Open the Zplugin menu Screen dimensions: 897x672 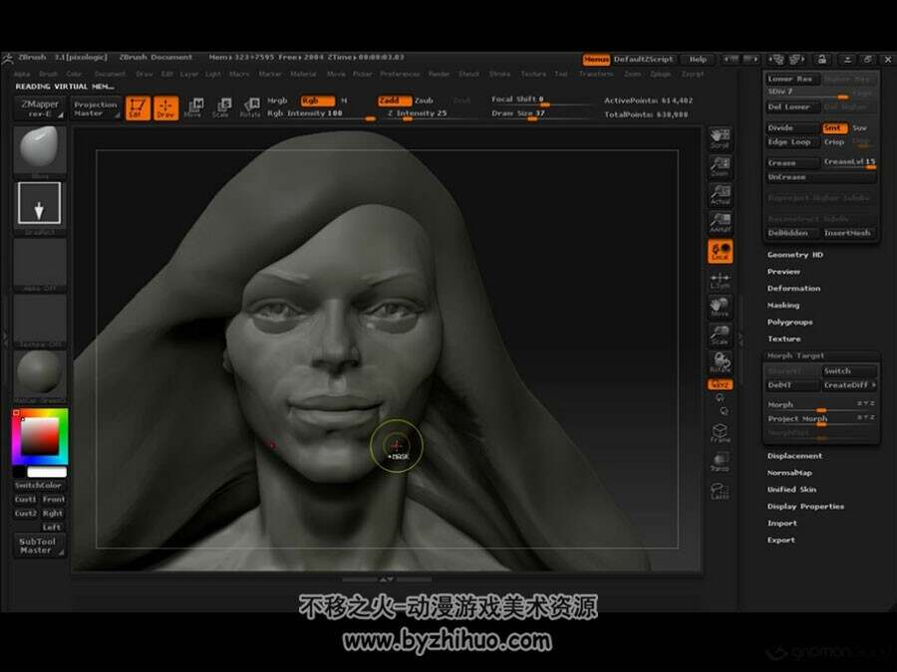[x=660, y=75]
